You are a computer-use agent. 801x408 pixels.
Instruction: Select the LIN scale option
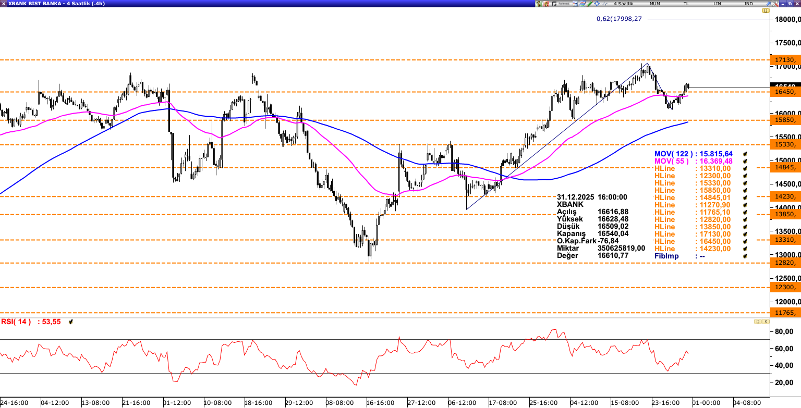[718, 4]
